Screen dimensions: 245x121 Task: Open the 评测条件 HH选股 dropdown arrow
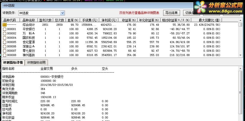(x=62, y=13)
